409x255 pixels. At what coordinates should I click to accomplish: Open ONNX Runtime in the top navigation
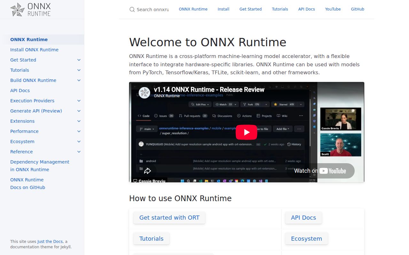193,9
